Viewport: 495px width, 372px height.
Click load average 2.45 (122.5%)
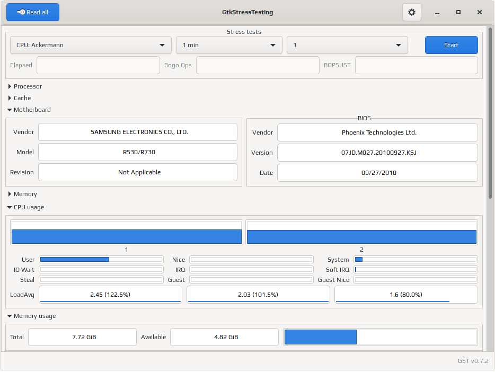[x=110, y=295]
